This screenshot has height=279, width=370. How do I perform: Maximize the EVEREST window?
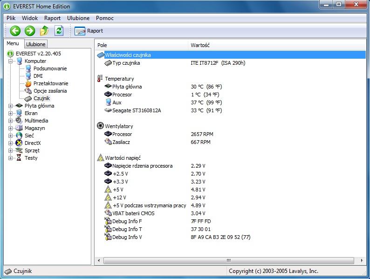click(x=339, y=4)
